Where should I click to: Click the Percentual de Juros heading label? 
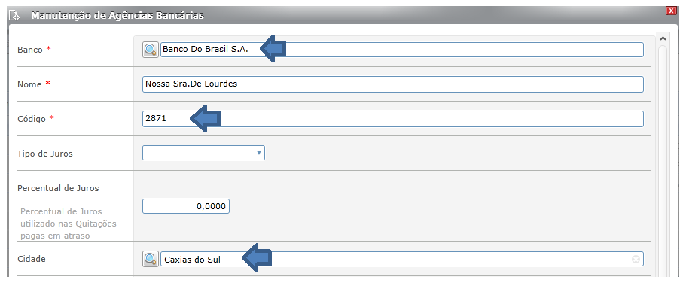point(58,188)
